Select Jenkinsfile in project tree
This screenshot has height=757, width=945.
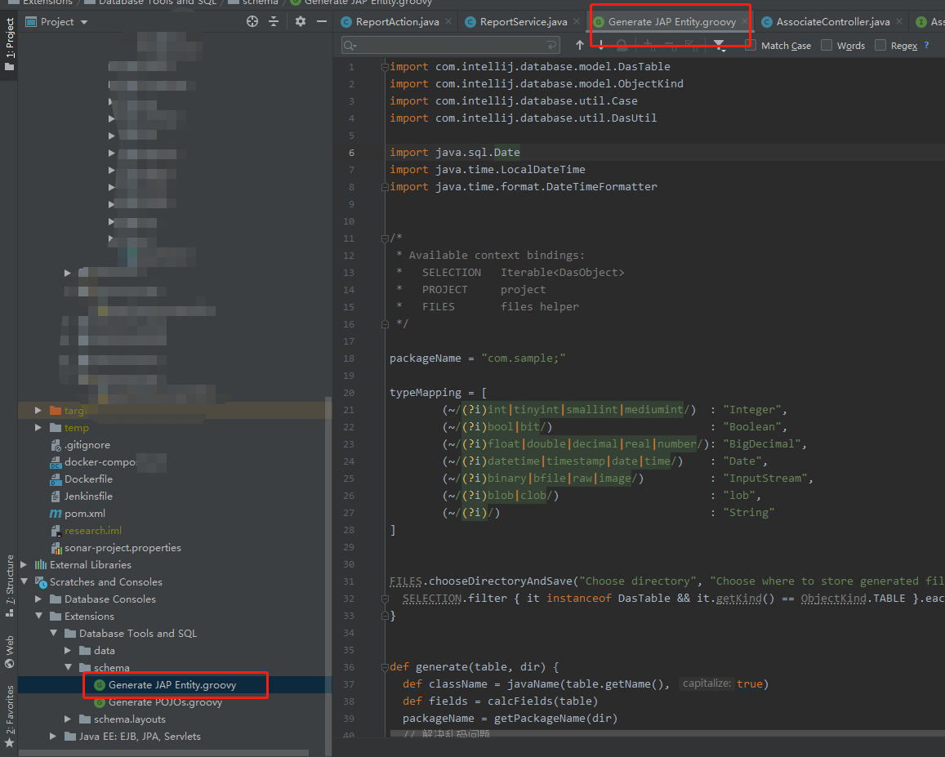[x=88, y=496]
